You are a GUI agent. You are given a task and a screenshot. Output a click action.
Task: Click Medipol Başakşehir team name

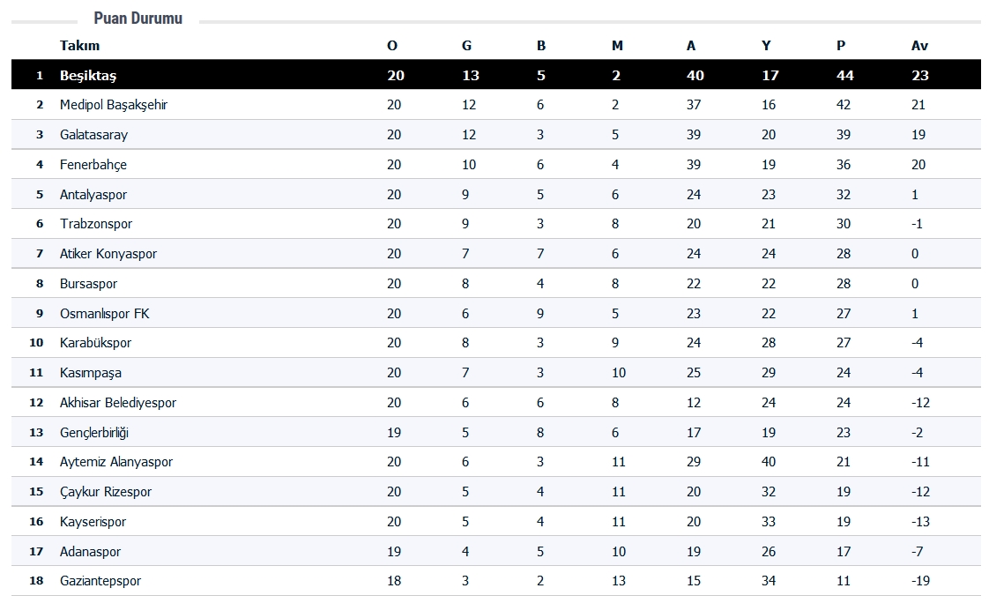coord(114,105)
